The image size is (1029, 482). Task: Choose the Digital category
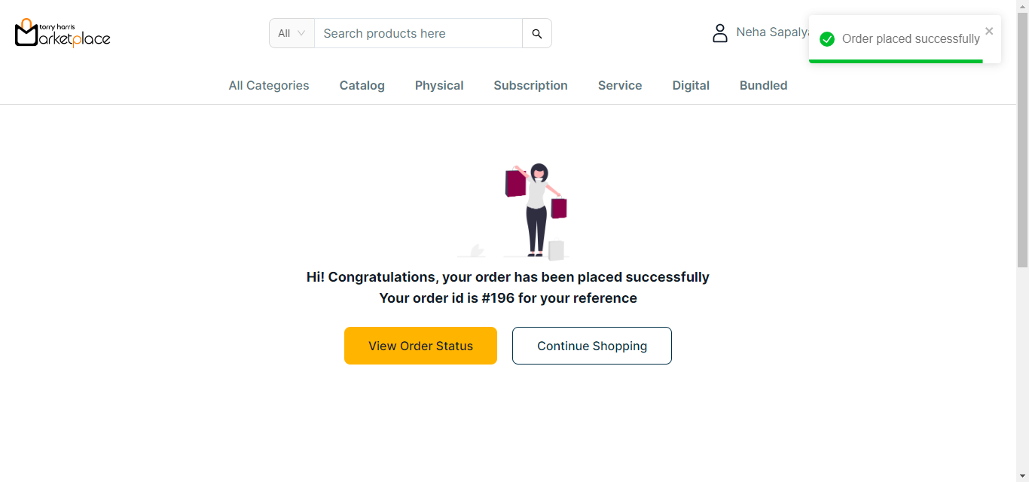click(x=691, y=86)
